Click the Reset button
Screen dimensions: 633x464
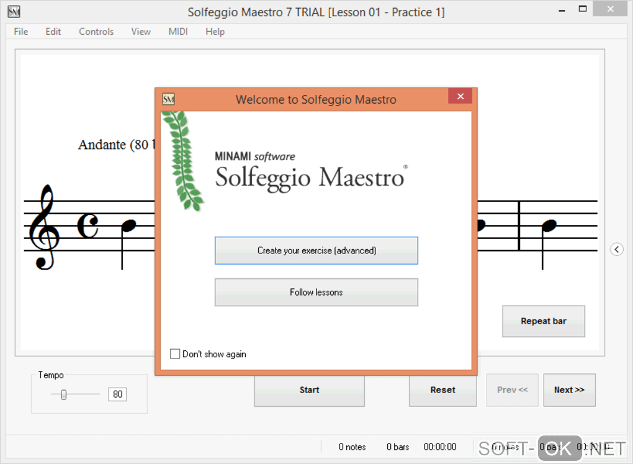(442, 390)
